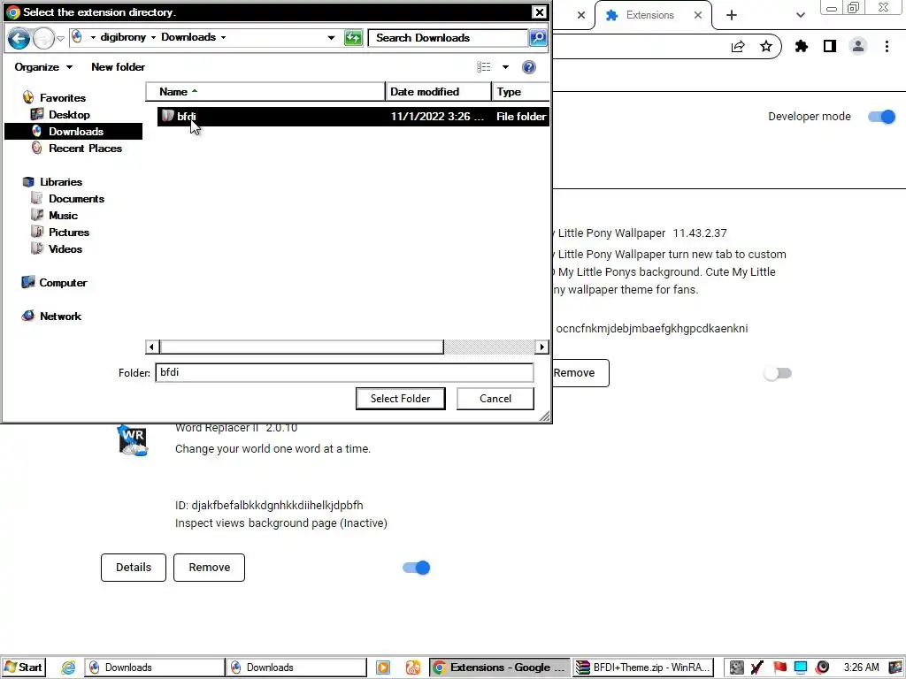This screenshot has height=679, width=906.
Task: Click the Search Downloads field
Action: (x=448, y=38)
